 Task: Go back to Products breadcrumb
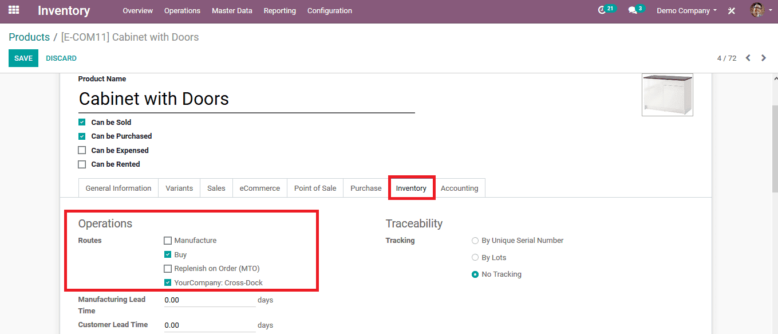[x=29, y=37]
